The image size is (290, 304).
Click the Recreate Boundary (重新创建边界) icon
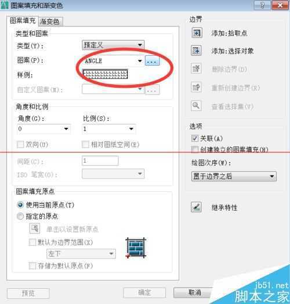pyautogui.click(x=196, y=87)
